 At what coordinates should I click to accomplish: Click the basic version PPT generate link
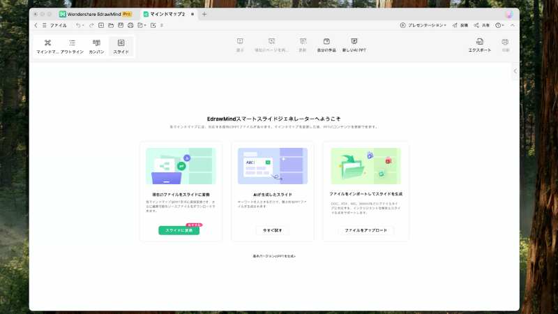coord(274,256)
